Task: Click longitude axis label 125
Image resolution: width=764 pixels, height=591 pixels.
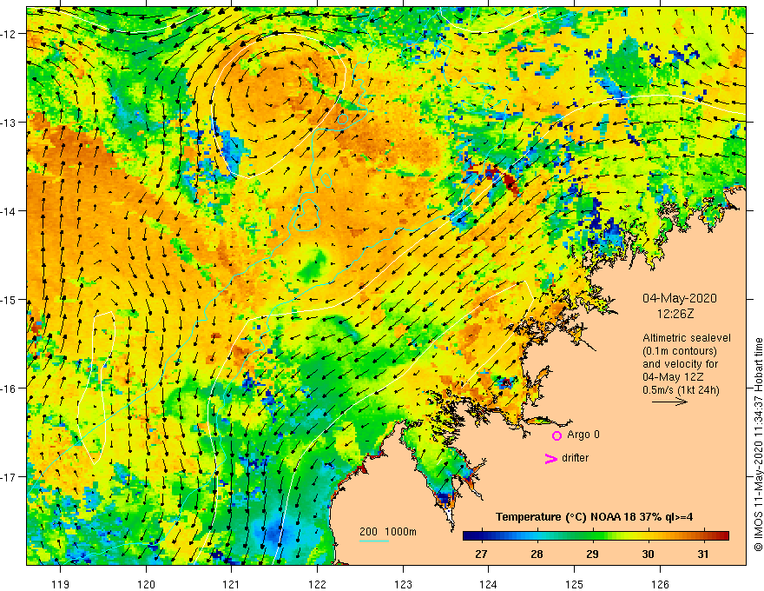Action: coord(574,584)
